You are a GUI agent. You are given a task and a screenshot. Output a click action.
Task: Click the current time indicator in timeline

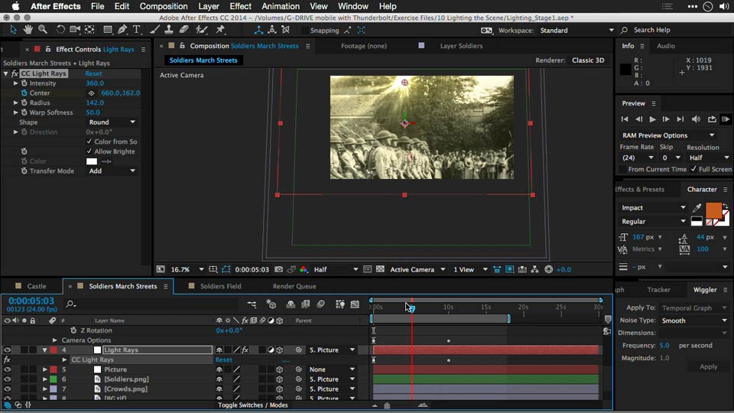point(412,308)
